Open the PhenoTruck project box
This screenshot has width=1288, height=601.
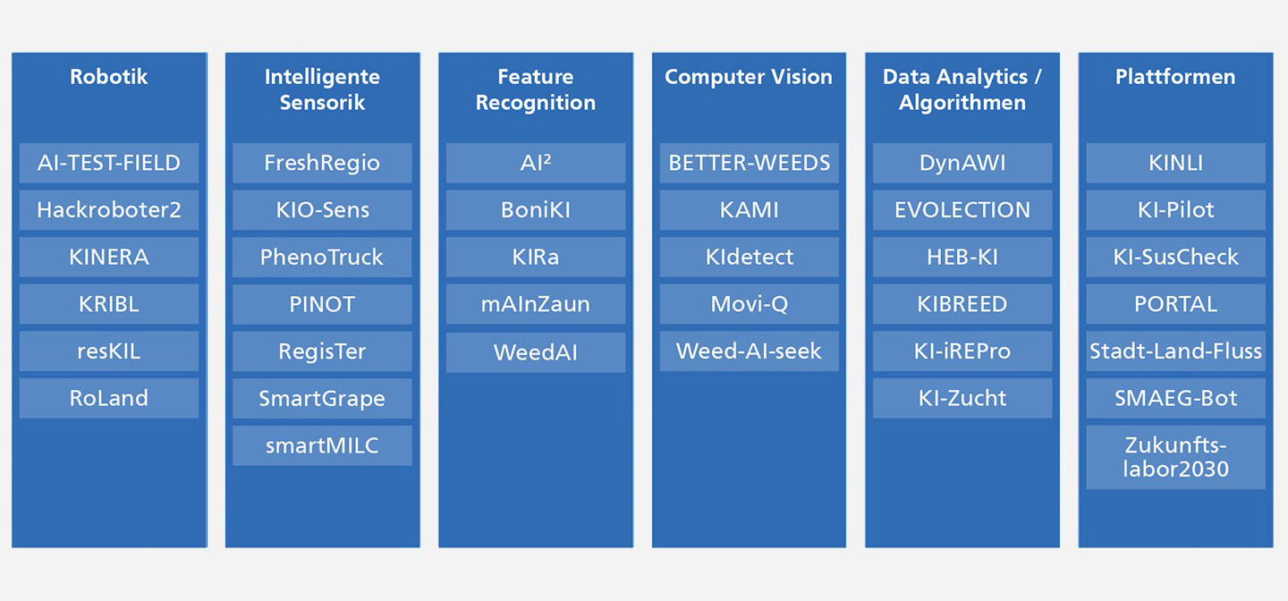(x=322, y=257)
